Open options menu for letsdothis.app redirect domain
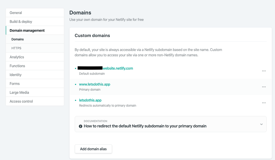The height and width of the screenshot is (160, 275). [x=264, y=103]
